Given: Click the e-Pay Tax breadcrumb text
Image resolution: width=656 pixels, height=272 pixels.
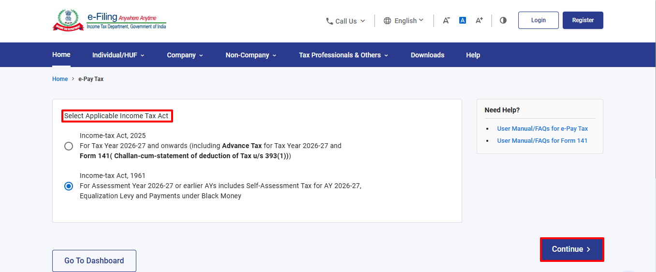Looking at the screenshot, I should (91, 79).
